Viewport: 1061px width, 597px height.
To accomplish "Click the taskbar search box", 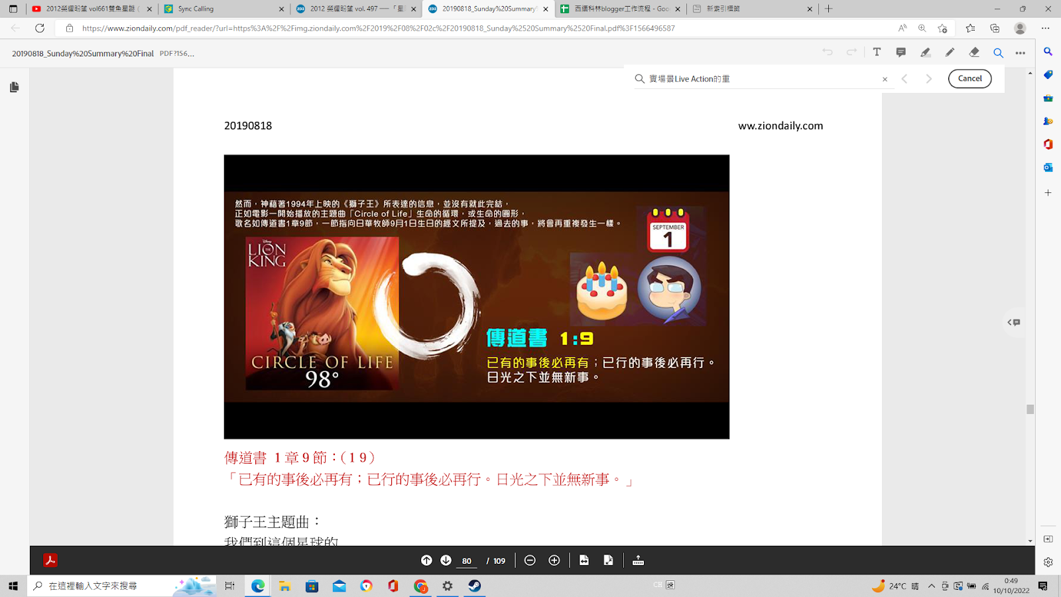I will point(122,586).
